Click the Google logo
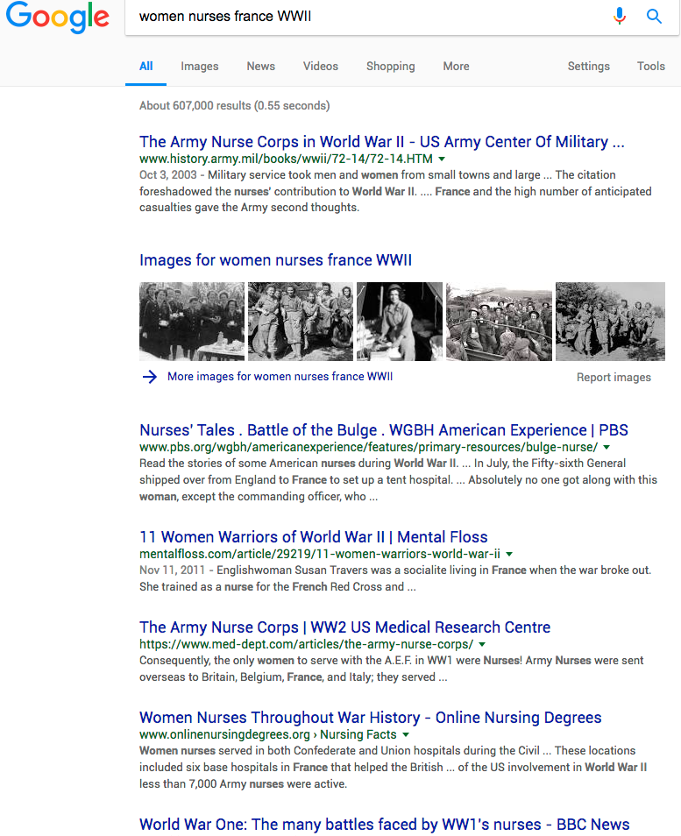Image resolution: width=681 pixels, height=836 pixels. click(x=58, y=17)
